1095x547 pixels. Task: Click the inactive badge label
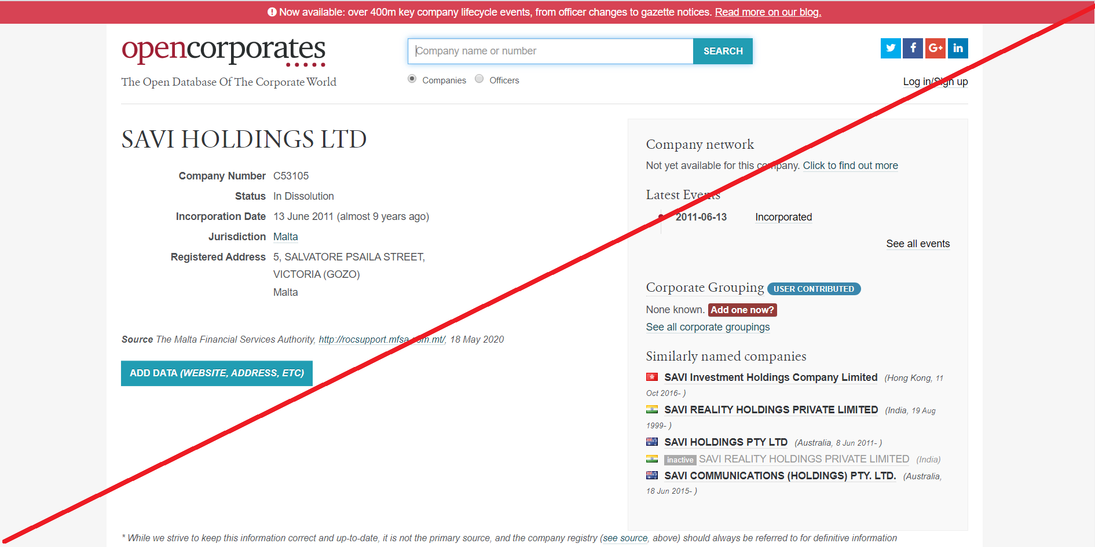tap(680, 460)
